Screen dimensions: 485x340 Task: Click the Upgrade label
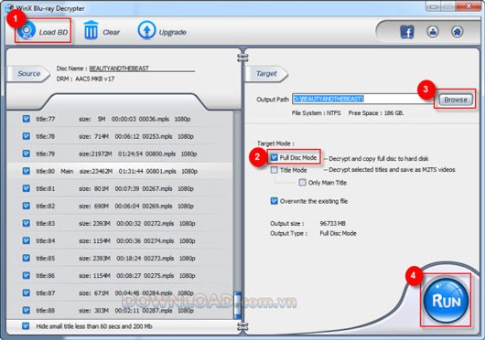point(173,32)
